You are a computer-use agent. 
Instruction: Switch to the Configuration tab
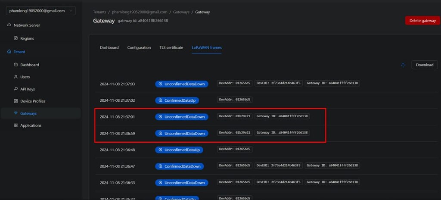tap(139, 47)
